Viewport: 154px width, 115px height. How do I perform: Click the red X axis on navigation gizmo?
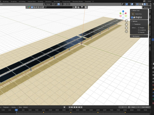click(x=126, y=13)
